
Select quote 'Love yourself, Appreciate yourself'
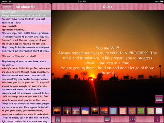26,28
